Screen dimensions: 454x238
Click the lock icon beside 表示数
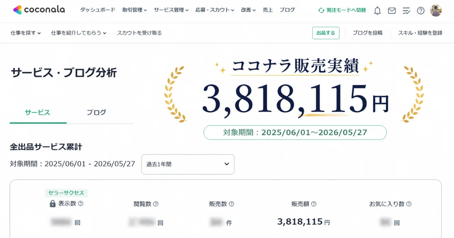tap(52, 204)
